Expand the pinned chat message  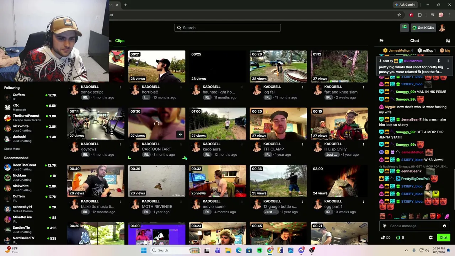(x=448, y=68)
